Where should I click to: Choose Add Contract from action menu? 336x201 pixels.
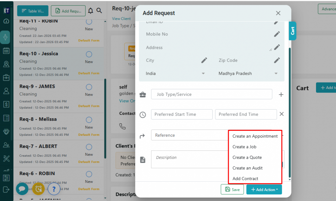(x=245, y=179)
